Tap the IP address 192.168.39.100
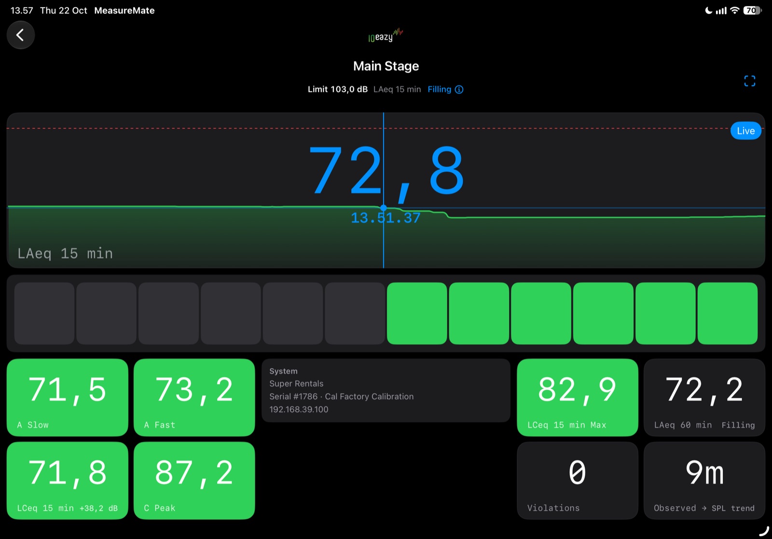 (299, 409)
